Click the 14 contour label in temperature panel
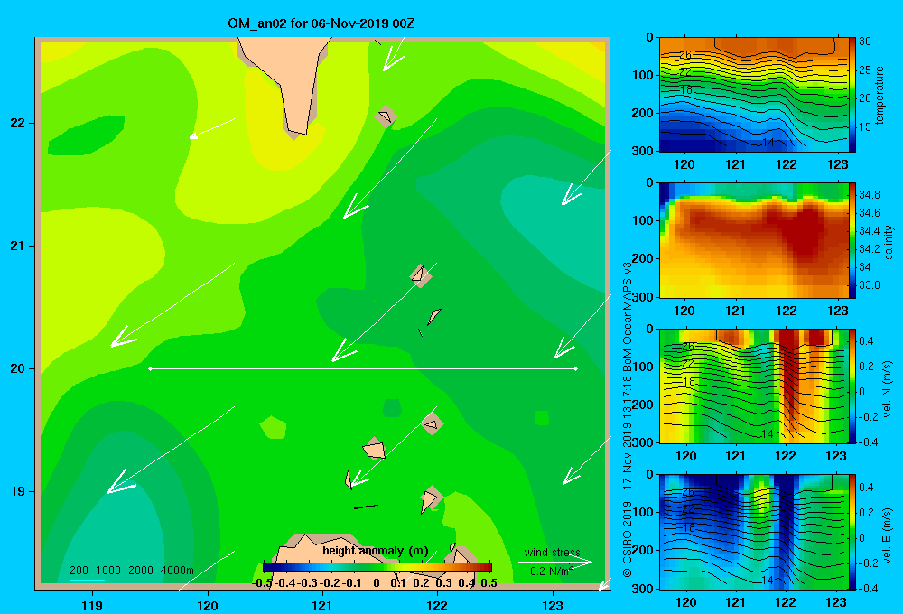Viewport: 903px width, 614px height. click(x=768, y=143)
